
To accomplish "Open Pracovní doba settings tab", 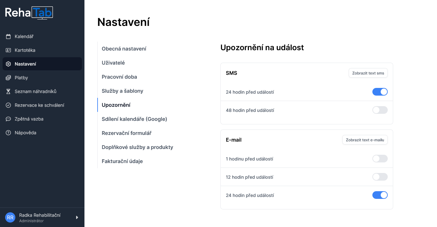I will [119, 77].
